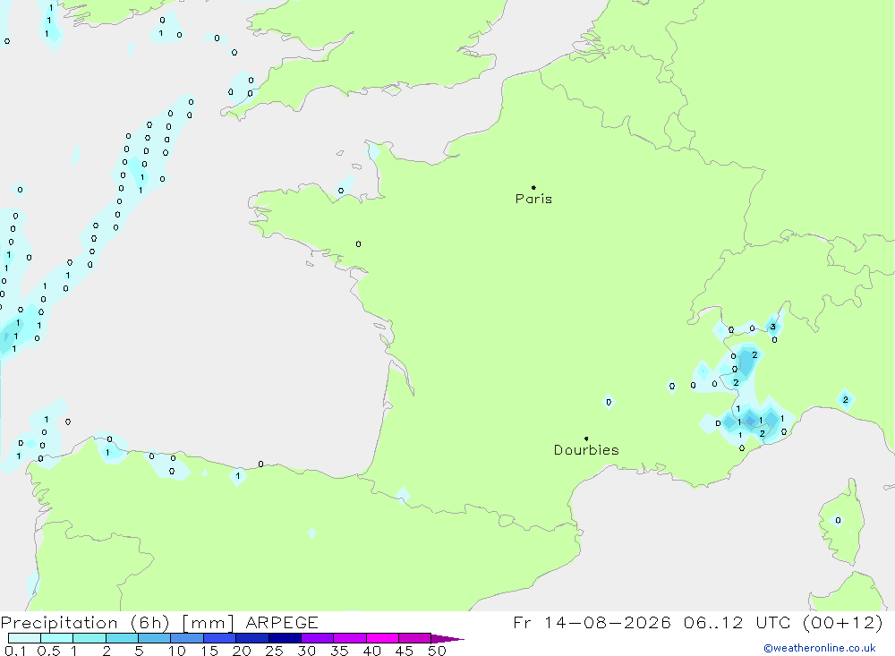Viewport: 895px width, 656px height.
Task: Select the 30–35 mm purple legend swatch
Action: click(318, 638)
